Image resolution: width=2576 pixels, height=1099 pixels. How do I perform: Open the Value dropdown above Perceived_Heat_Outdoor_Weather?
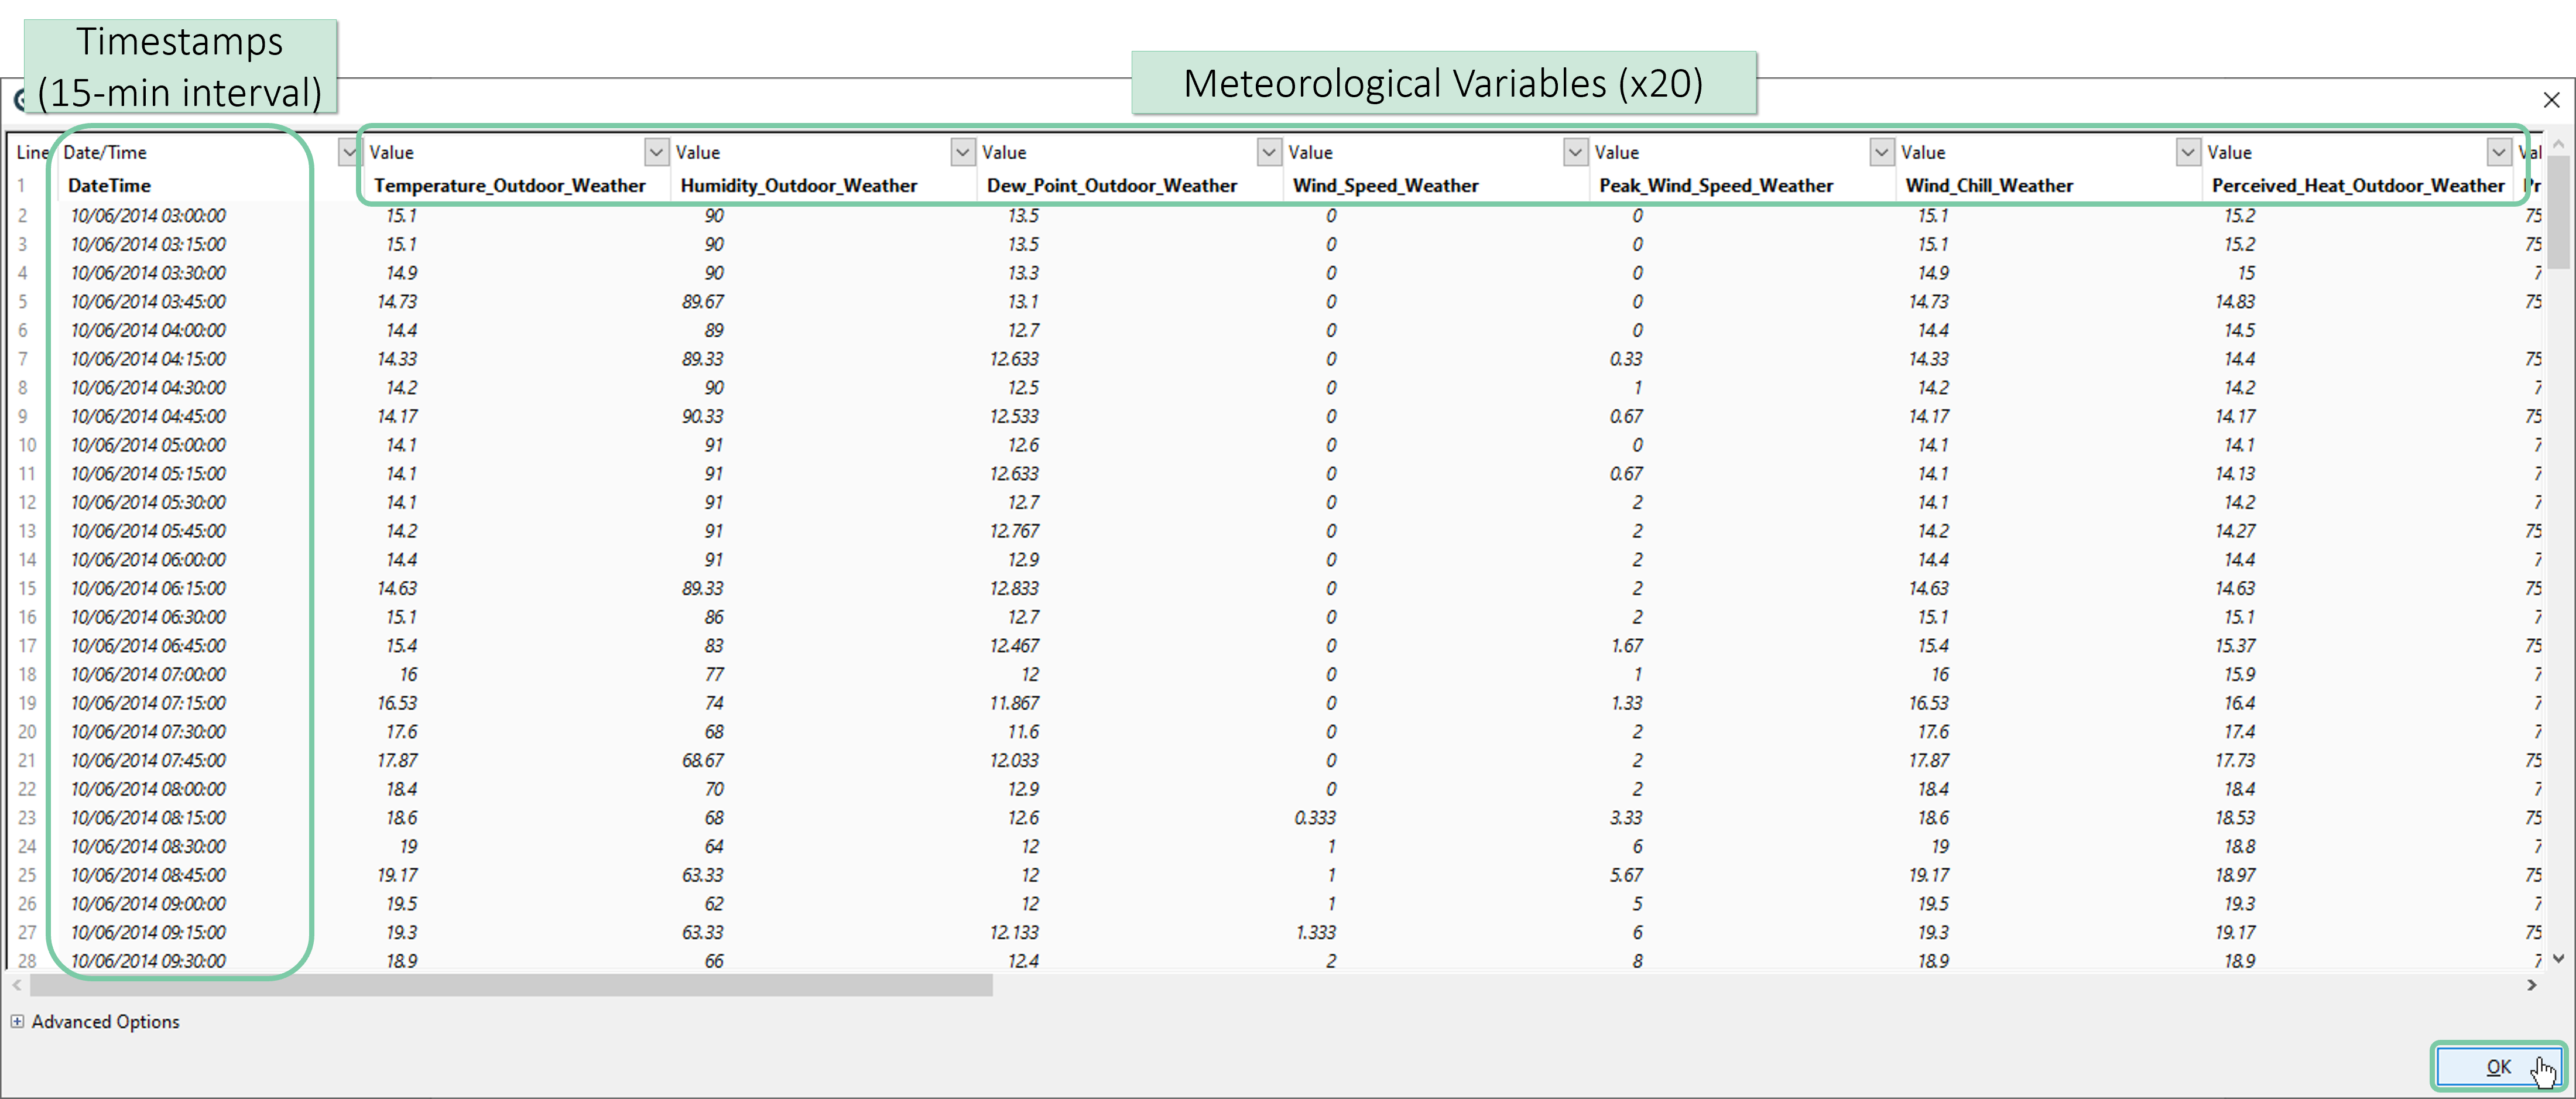(x=2498, y=152)
